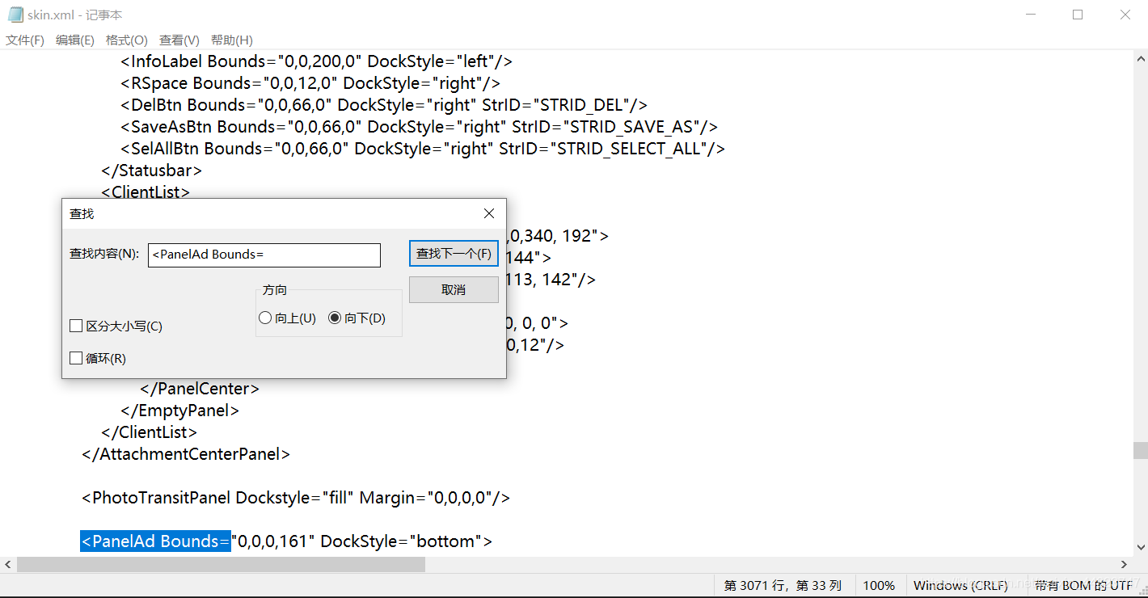
Task: Close the Notepad window
Action: pos(1125,15)
